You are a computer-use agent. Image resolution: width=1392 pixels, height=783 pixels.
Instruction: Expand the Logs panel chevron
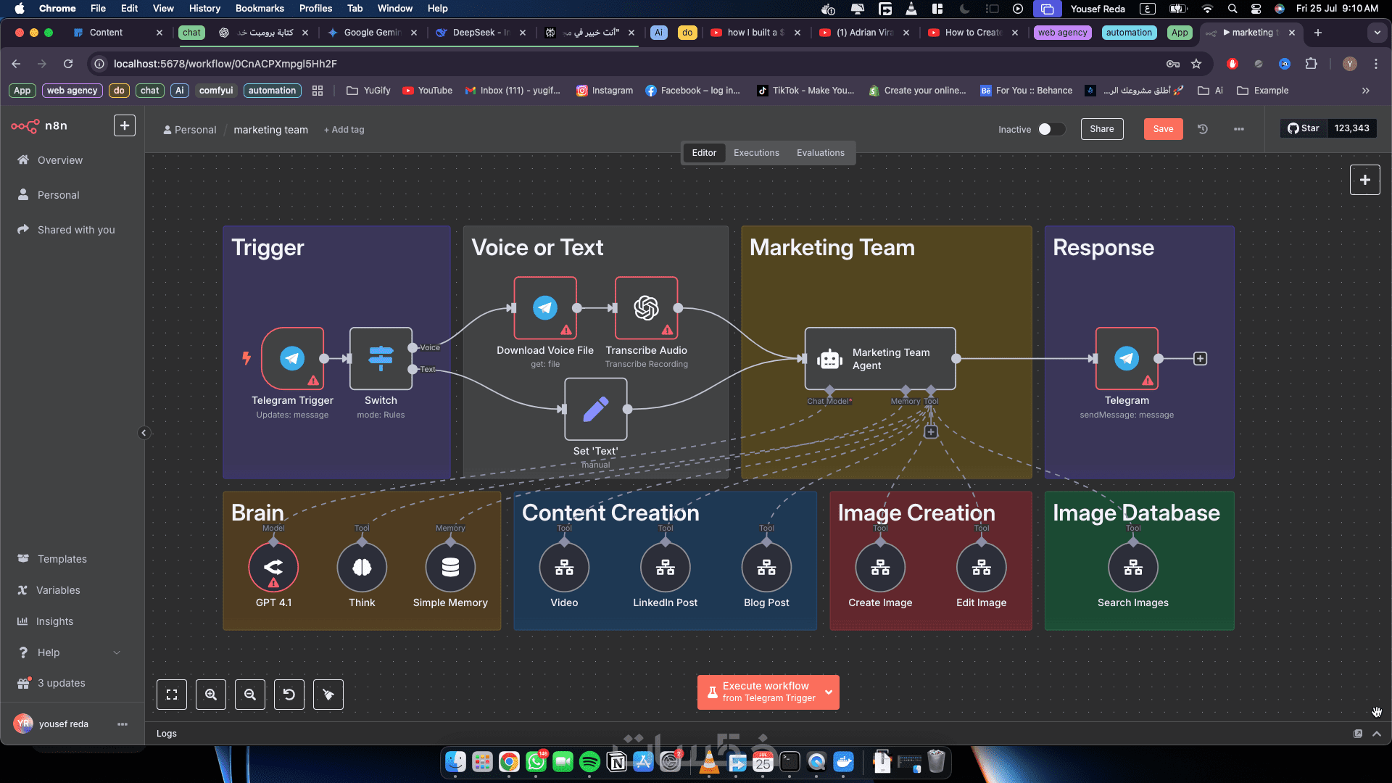pos(1377,734)
